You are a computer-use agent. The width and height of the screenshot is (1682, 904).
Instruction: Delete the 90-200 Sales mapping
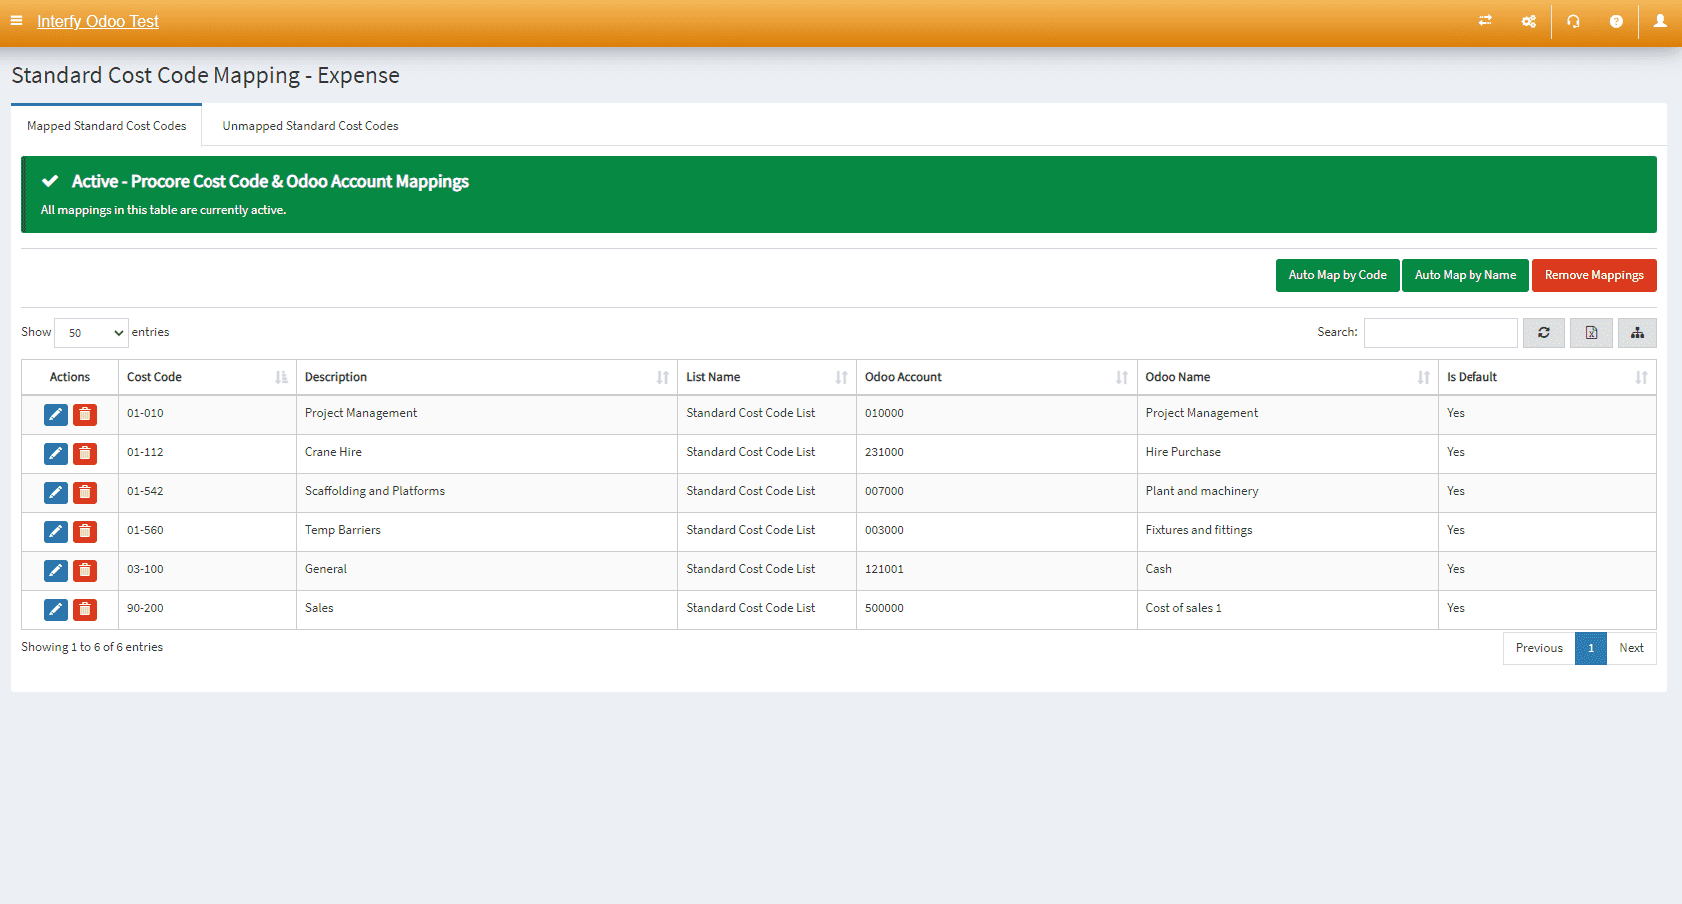point(85,609)
